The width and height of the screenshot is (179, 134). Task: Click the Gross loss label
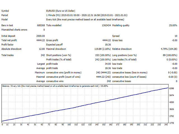[x=117, y=40]
